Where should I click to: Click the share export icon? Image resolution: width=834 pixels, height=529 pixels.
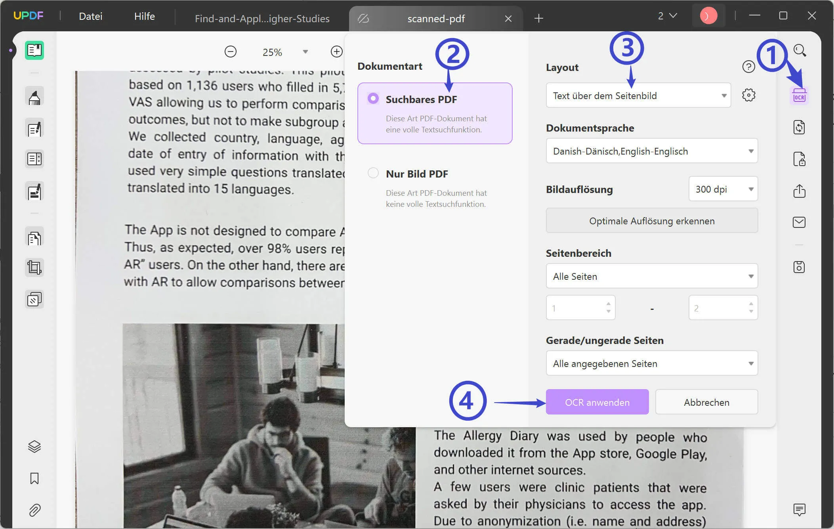click(x=799, y=191)
